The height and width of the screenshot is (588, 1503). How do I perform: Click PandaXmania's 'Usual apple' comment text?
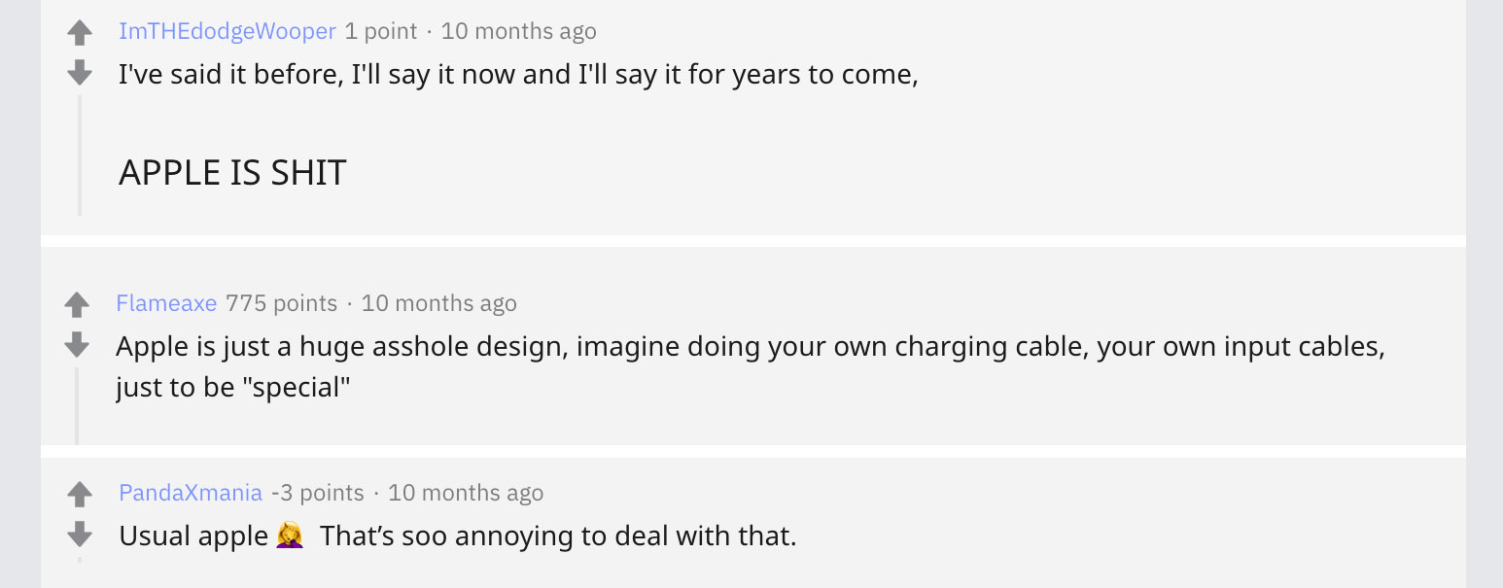tap(192, 536)
